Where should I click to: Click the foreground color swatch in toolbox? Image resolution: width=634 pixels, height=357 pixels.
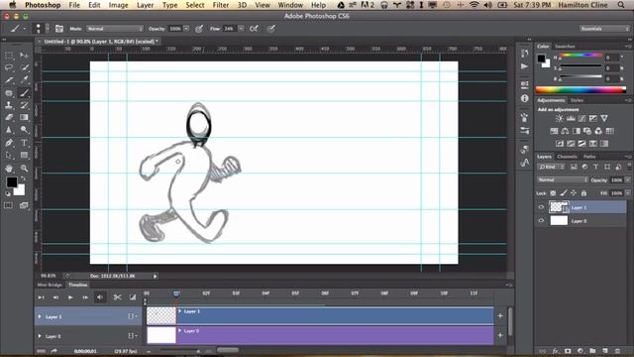coord(12,182)
